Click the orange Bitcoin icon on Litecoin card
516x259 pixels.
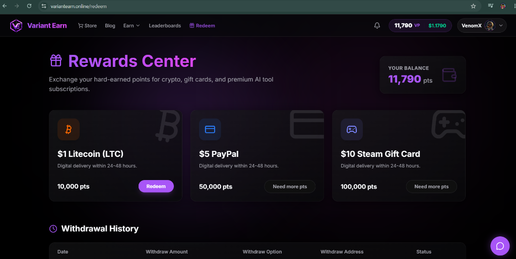click(x=69, y=129)
